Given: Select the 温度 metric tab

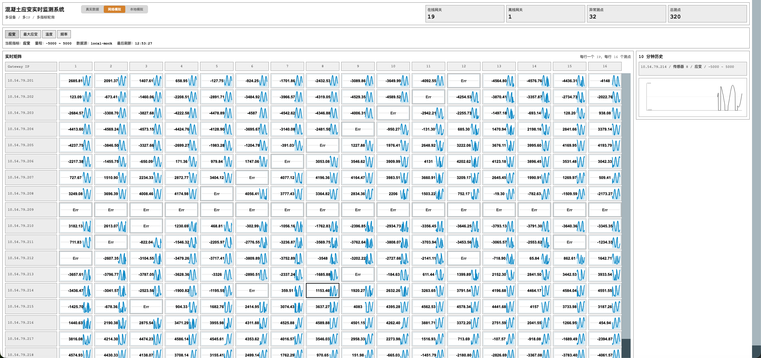Looking at the screenshot, I should [49, 34].
